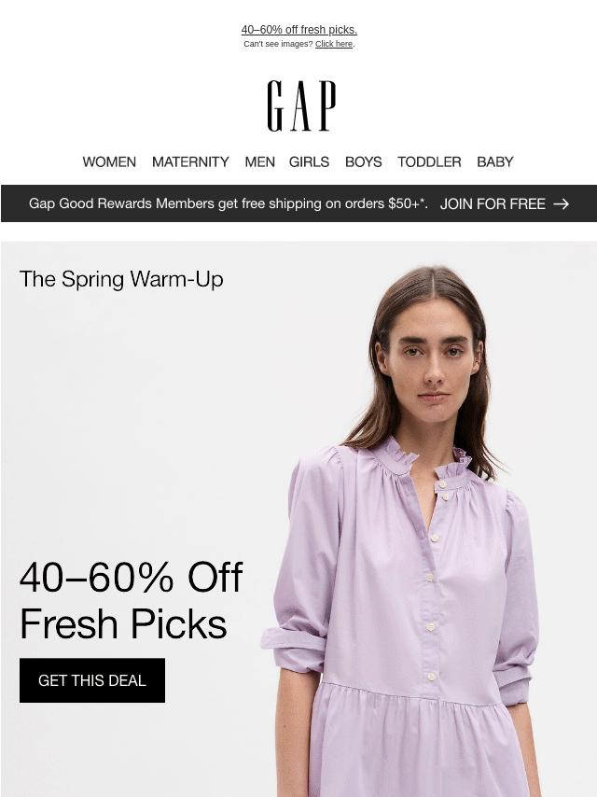Open the TODDLER category
This screenshot has height=797, width=597.
[429, 161]
